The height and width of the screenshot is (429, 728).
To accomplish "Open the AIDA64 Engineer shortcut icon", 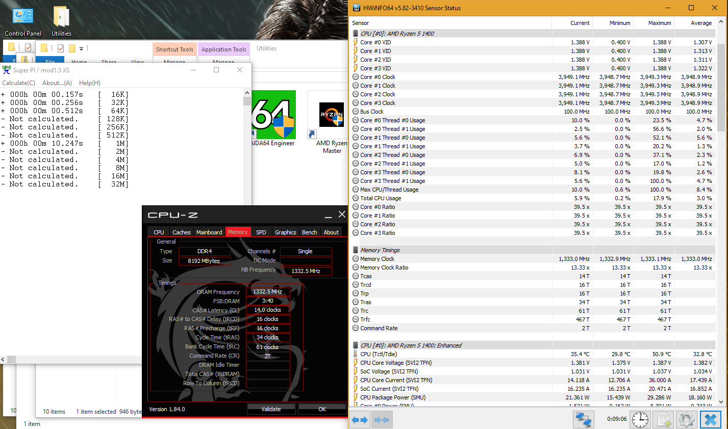I will pyautogui.click(x=272, y=119).
